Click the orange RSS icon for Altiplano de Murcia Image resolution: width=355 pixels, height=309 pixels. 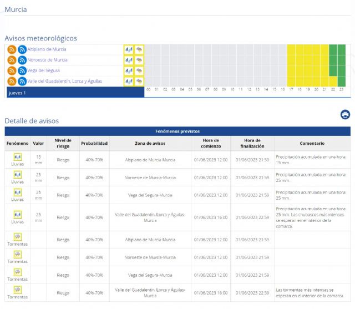(12, 49)
